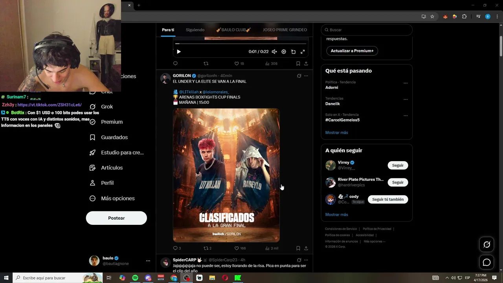Viewport: 503px width, 283px height.
Task: Click the TikTok link in chat overlay
Action: click(50, 105)
